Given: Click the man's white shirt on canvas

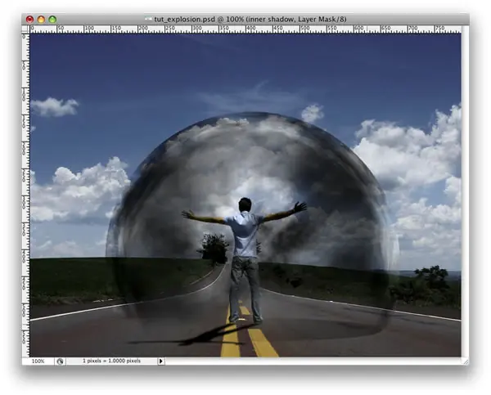Looking at the screenshot, I should 244,233.
